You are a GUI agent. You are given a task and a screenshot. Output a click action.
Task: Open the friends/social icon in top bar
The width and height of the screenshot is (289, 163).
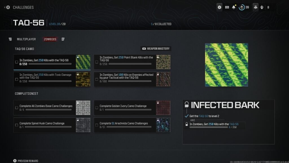point(262,7)
